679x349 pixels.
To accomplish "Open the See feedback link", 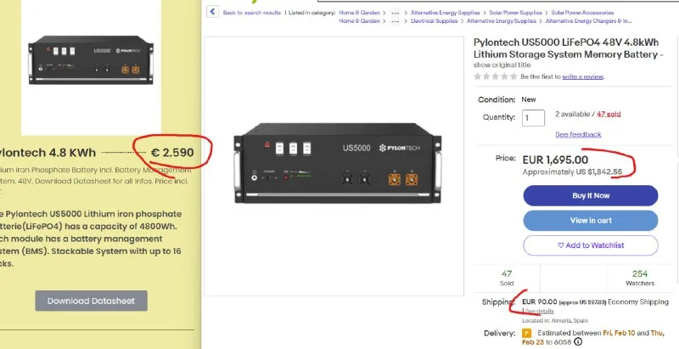I will tap(578, 134).
